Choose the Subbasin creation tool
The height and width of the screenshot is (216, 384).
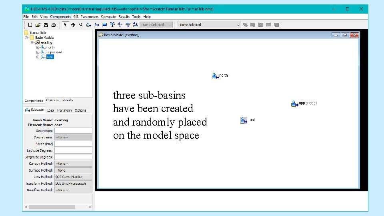[89, 25]
